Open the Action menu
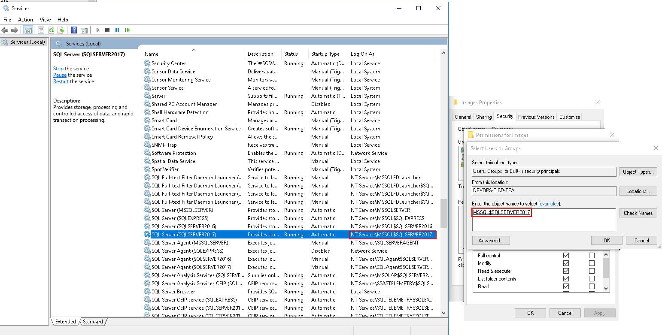The height and width of the screenshot is (335, 662). click(x=25, y=20)
